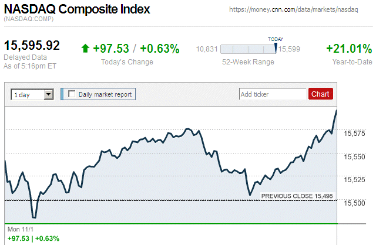
Task: Click the NASDAQ Composite Index title
Action: coord(77,9)
